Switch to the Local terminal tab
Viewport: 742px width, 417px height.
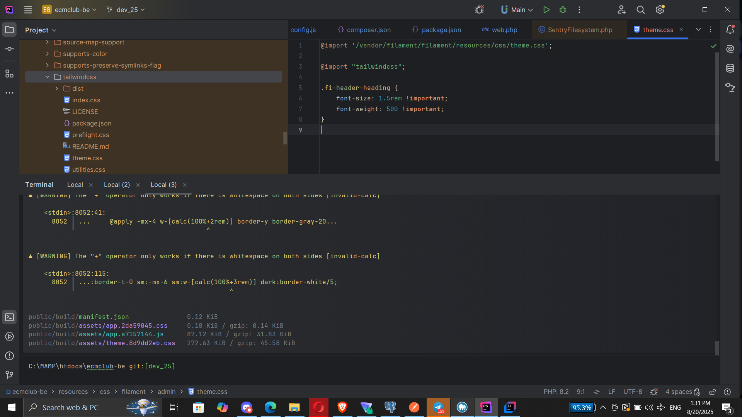pyautogui.click(x=75, y=185)
